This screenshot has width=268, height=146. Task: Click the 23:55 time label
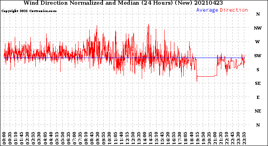tap(244, 138)
